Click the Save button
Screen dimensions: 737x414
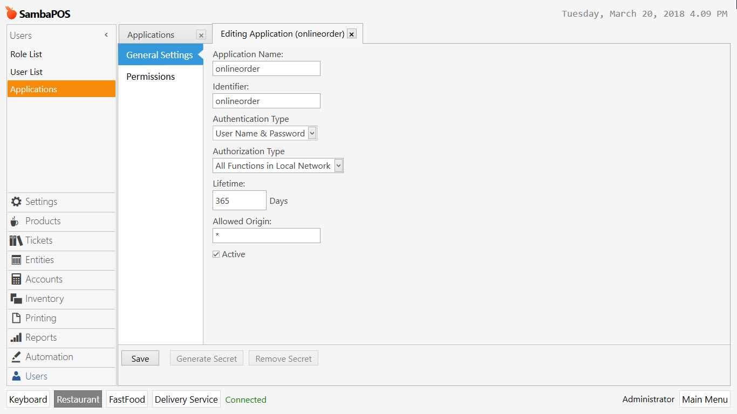pyautogui.click(x=140, y=358)
